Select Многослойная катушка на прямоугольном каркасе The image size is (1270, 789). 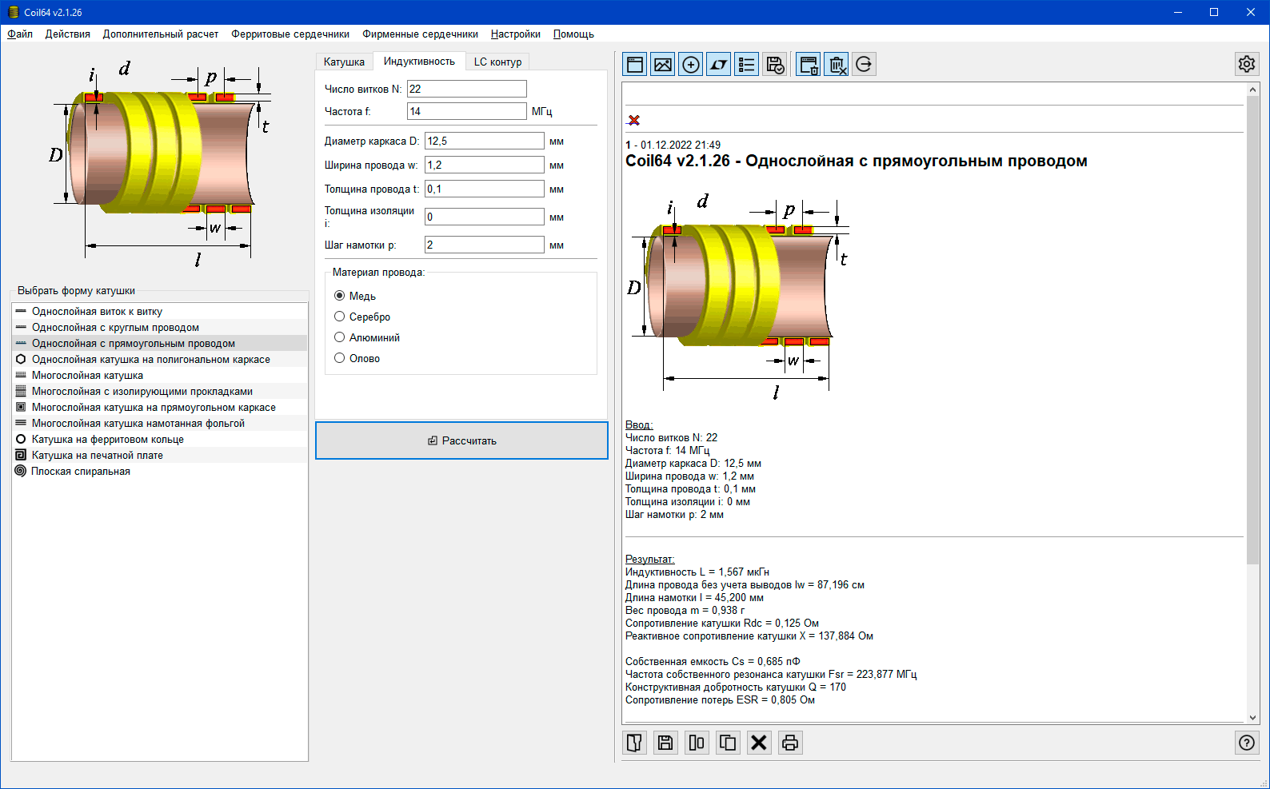point(160,407)
